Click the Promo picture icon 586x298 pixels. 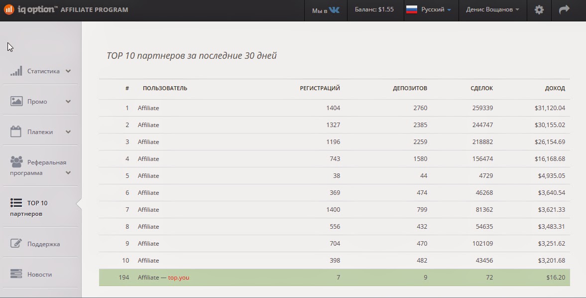tap(16, 102)
